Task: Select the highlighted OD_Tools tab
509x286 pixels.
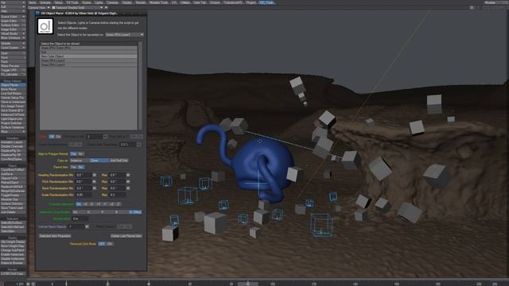Action: point(267,2)
